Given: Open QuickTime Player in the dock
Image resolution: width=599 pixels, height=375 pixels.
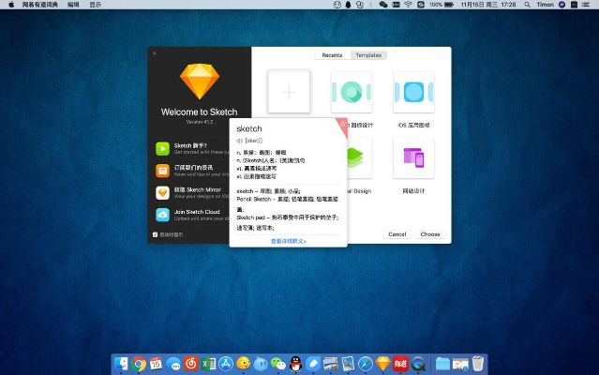Looking at the screenshot, I should click(x=418, y=364).
